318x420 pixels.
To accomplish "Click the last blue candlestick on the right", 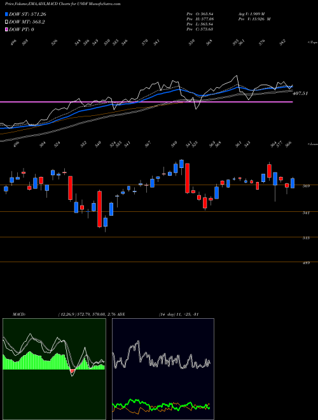I will point(293,183).
